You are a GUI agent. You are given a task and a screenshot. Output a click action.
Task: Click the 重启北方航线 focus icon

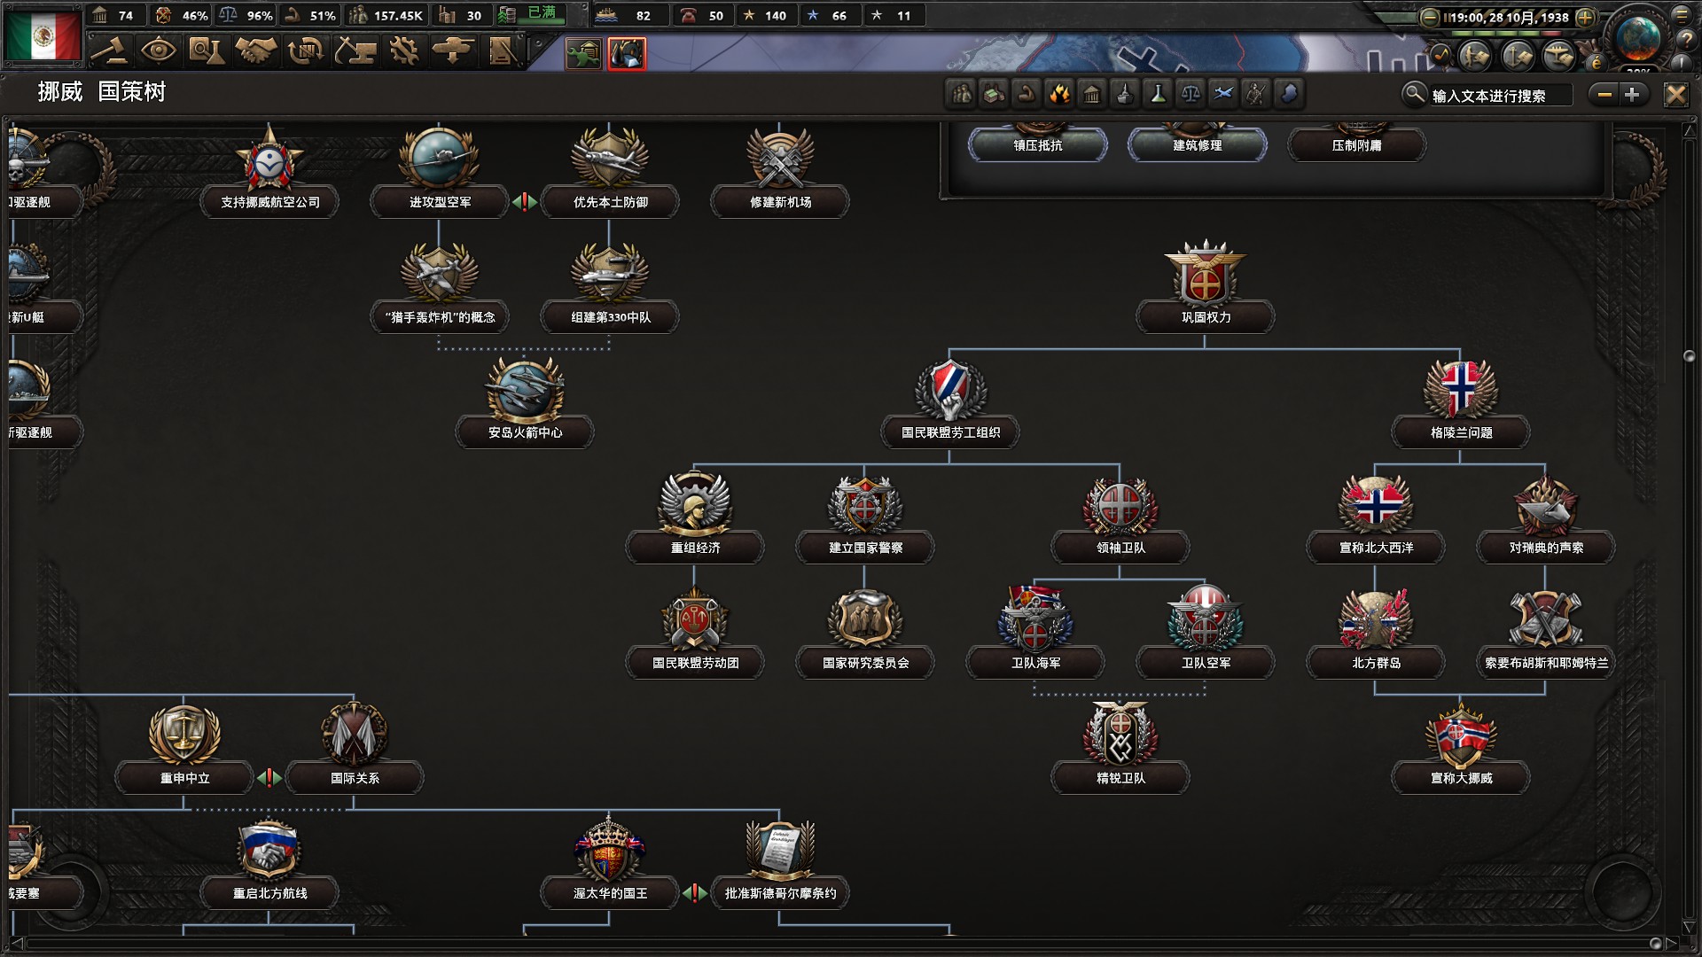(x=269, y=850)
